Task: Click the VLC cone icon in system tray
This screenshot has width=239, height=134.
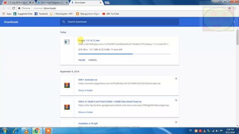Action: click(205, 131)
